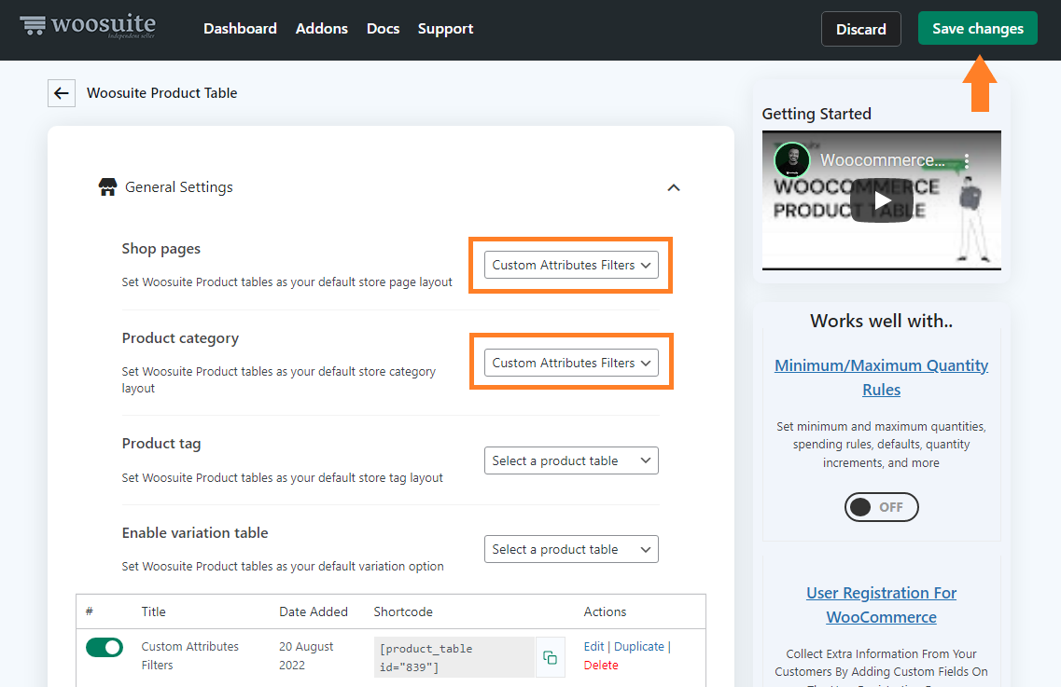Click the 'General Settings' section title

(x=178, y=187)
